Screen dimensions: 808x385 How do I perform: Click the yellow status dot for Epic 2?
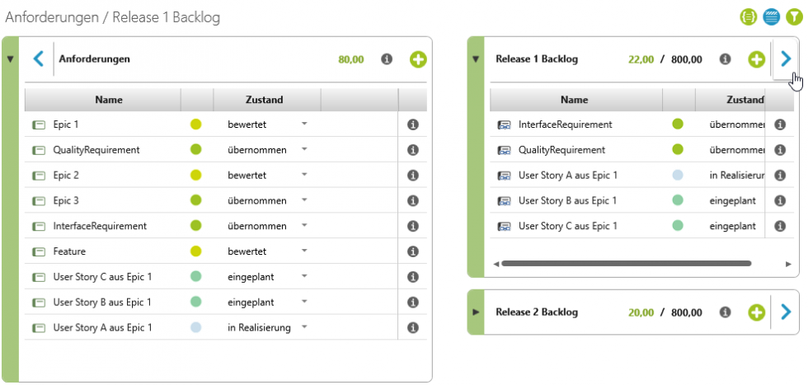[x=195, y=176]
